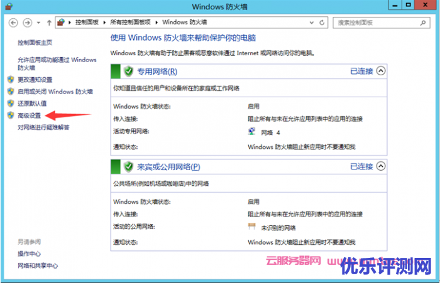Click 活动的公用网络: label

coord(134,227)
